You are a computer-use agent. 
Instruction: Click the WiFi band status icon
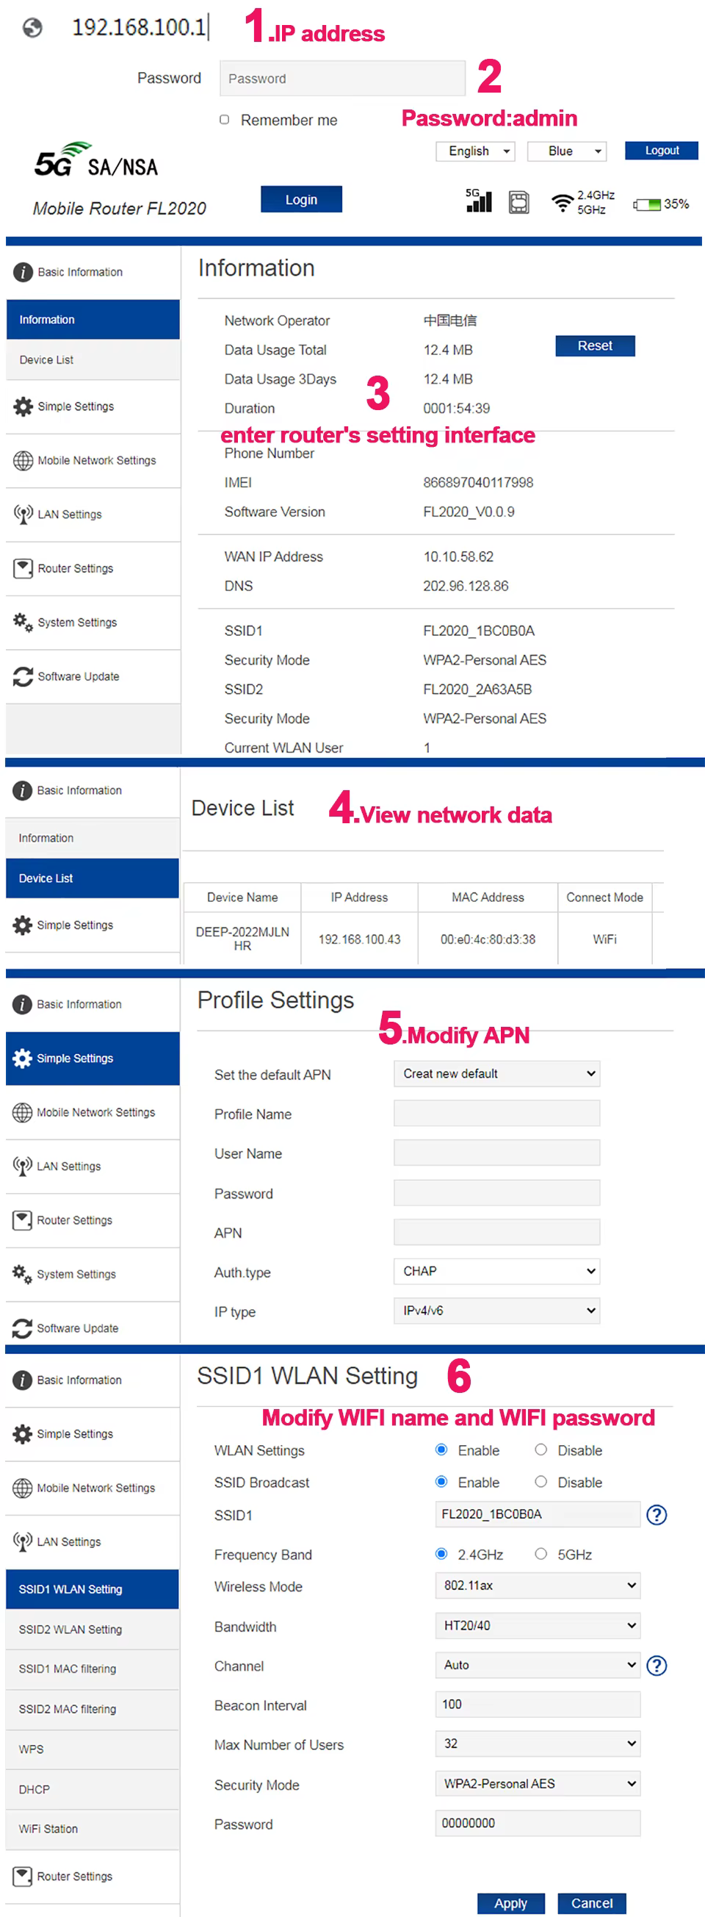coord(563,202)
